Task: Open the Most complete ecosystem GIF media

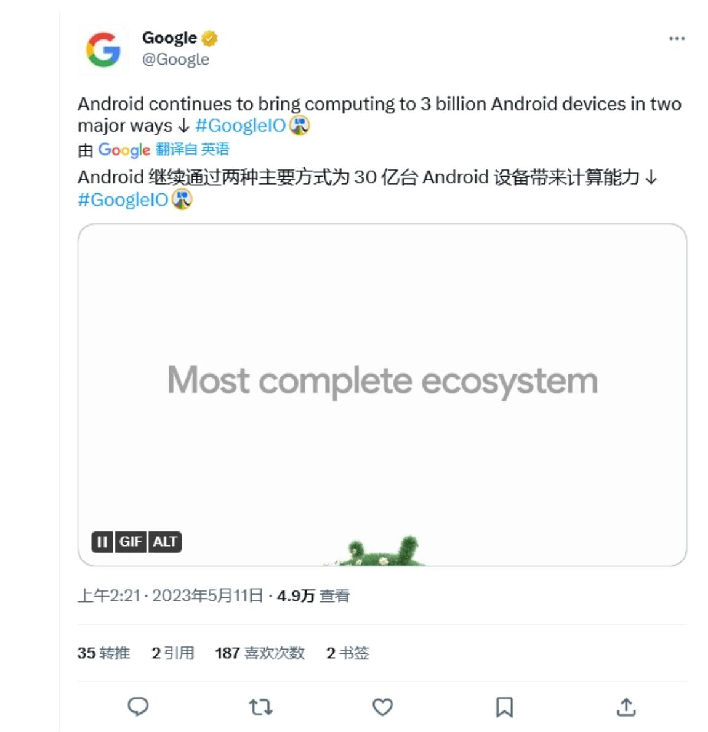Action: pos(382,395)
